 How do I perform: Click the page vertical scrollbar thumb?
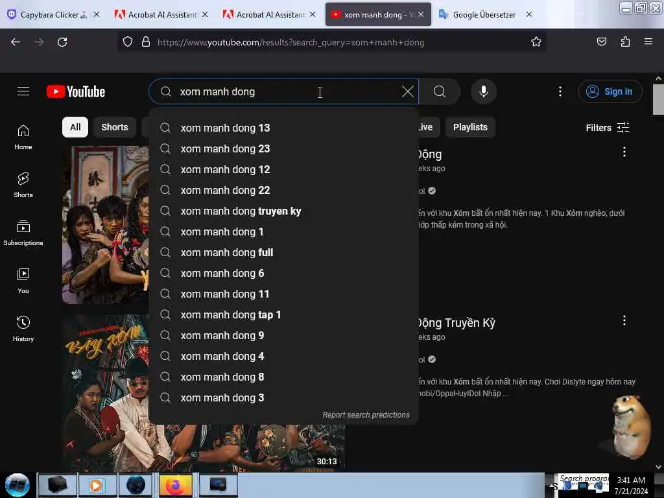(x=658, y=99)
